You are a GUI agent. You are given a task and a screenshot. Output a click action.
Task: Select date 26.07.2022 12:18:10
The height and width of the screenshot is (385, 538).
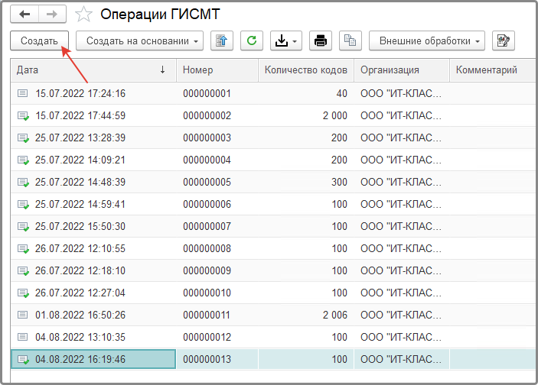coord(80,270)
